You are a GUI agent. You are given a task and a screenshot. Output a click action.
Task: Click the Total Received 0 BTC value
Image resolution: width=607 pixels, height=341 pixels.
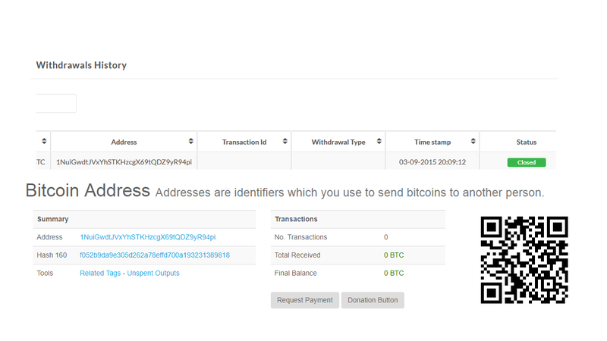[x=394, y=255]
